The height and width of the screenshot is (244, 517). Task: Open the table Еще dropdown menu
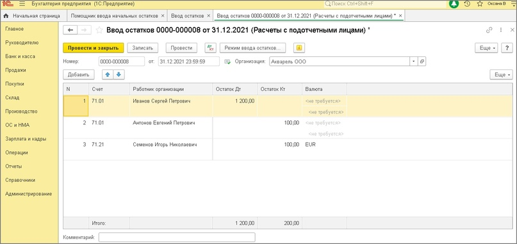pyautogui.click(x=501, y=74)
